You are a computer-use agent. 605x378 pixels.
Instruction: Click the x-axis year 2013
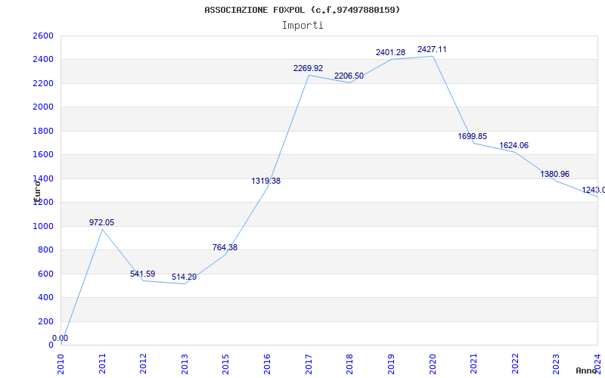185,364
